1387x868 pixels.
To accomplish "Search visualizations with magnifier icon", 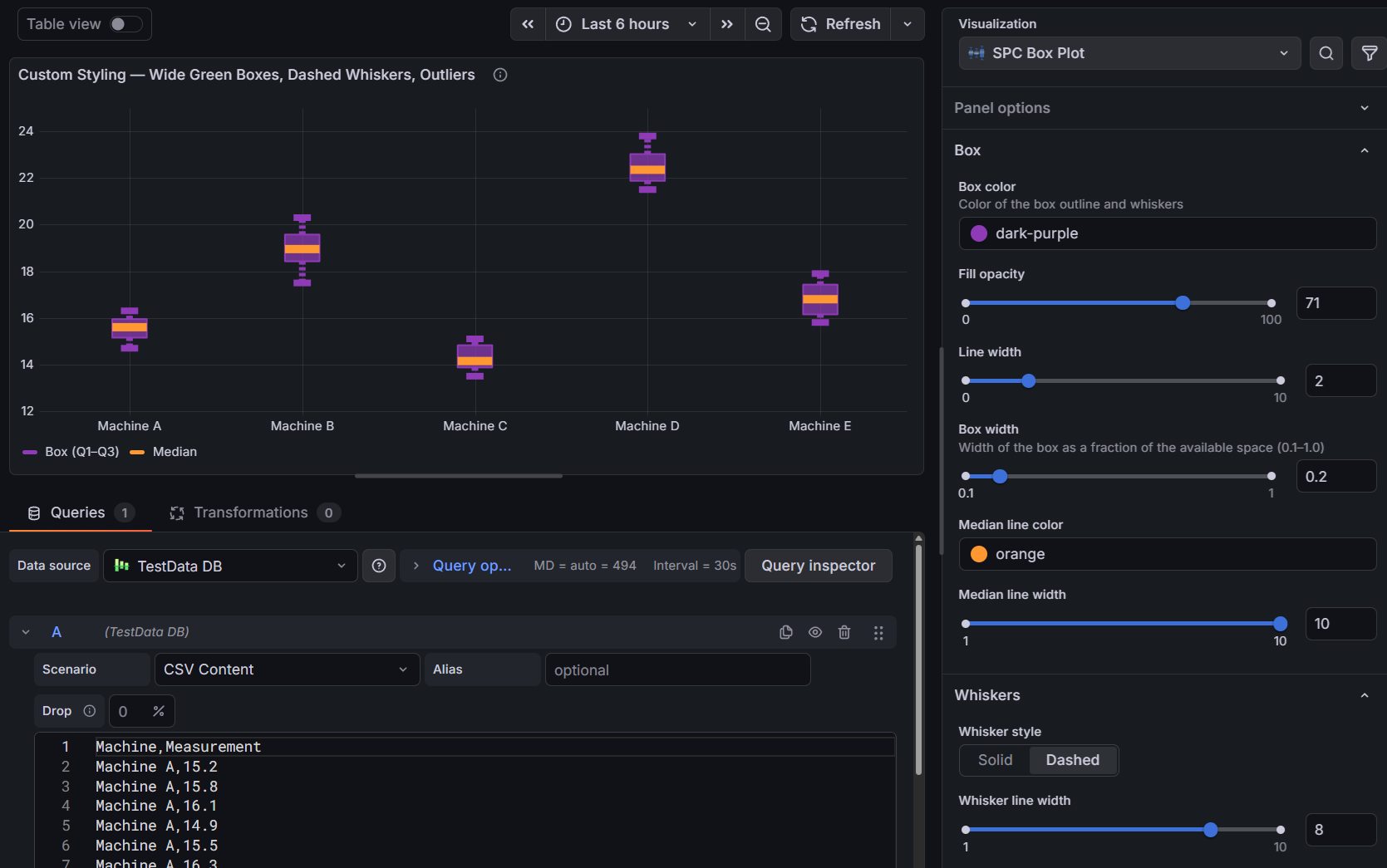I will click(1326, 53).
